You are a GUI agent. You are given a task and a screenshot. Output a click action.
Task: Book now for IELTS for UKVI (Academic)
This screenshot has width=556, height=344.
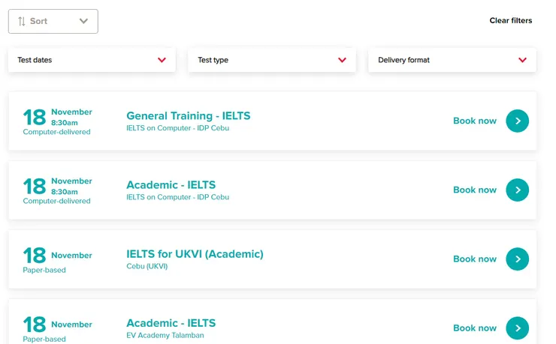(x=475, y=259)
